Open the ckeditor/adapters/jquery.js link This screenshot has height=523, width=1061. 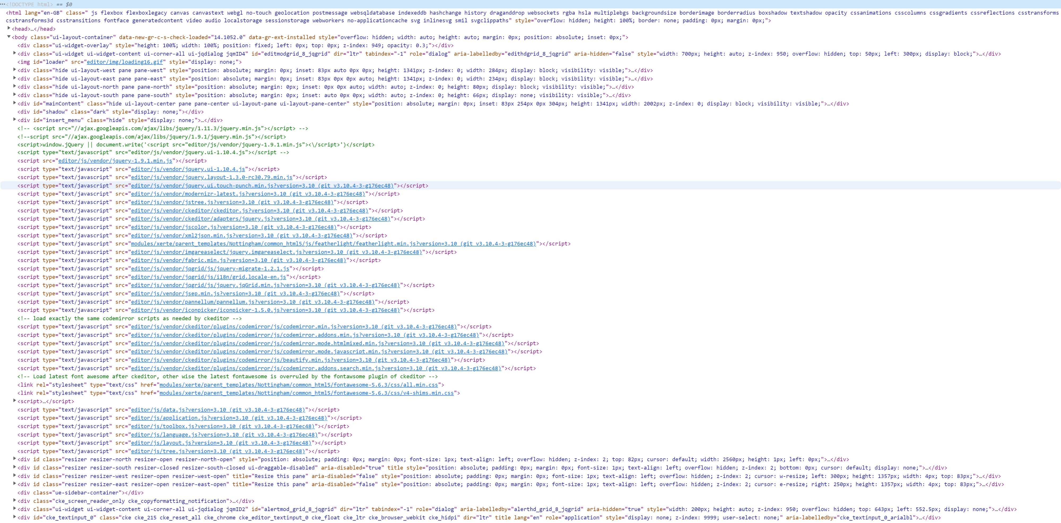pyautogui.click(x=261, y=219)
